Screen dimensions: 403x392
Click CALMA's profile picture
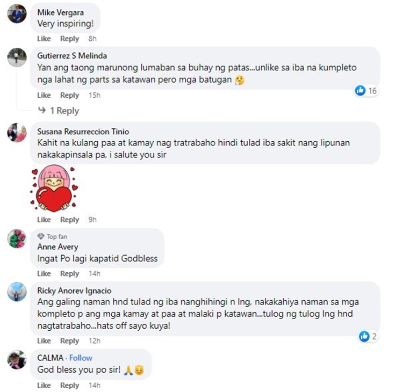pos(17,359)
